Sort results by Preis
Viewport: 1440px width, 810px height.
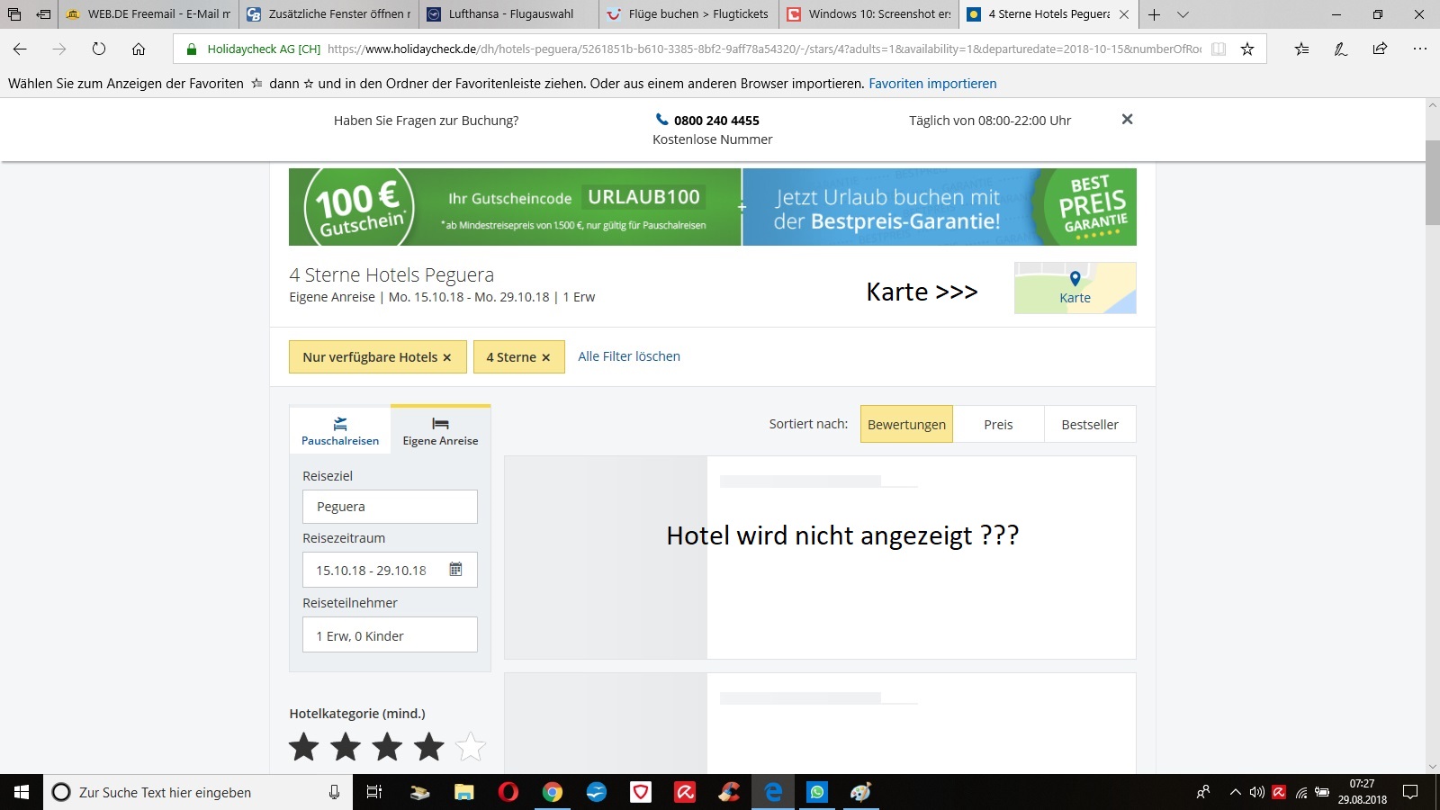click(998, 424)
